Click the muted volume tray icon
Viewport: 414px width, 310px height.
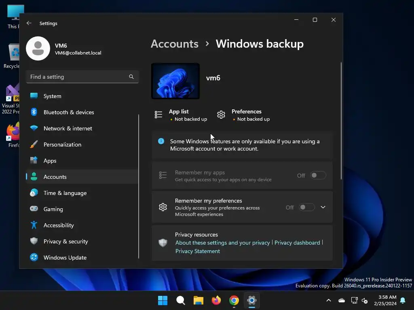click(365, 300)
